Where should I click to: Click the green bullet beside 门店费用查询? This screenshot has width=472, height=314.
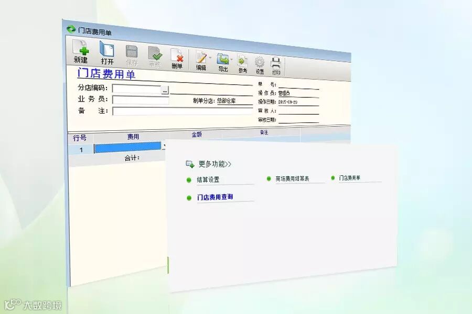click(x=189, y=198)
